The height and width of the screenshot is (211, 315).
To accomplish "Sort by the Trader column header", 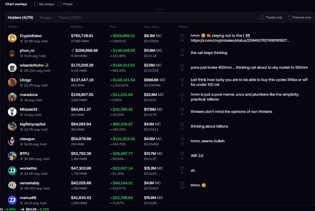I will pyautogui.click(x=13, y=27).
